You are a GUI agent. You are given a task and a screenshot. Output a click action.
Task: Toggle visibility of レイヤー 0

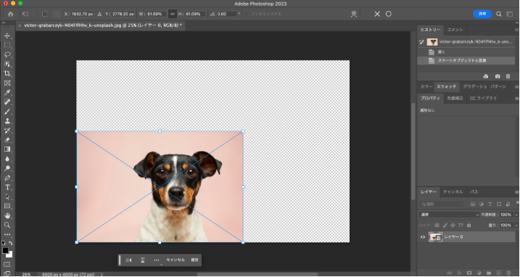click(x=423, y=237)
